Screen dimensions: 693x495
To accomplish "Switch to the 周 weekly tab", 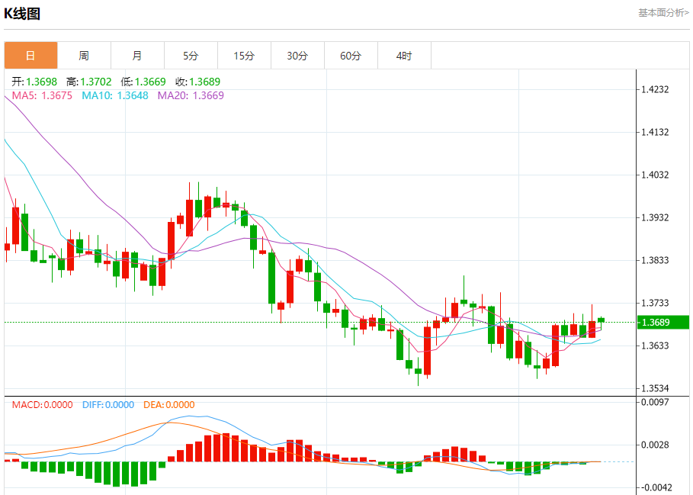I will click(x=85, y=56).
